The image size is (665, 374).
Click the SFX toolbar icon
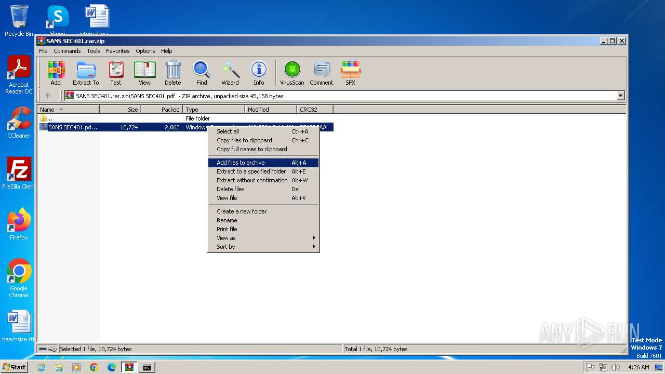click(x=351, y=73)
